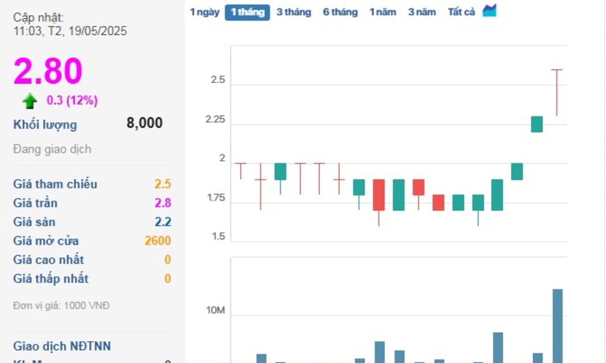Image resolution: width=606 pixels, height=363 pixels.
Task: Click the Giá sàn value 2.2
Action: (x=163, y=222)
